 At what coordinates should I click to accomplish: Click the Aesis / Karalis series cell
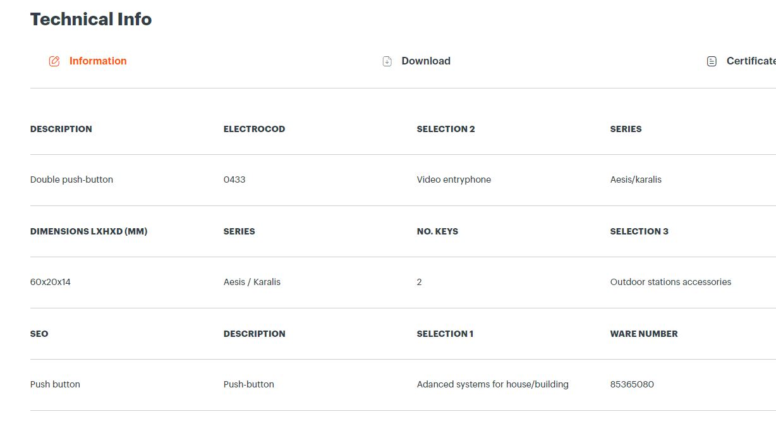pos(252,282)
